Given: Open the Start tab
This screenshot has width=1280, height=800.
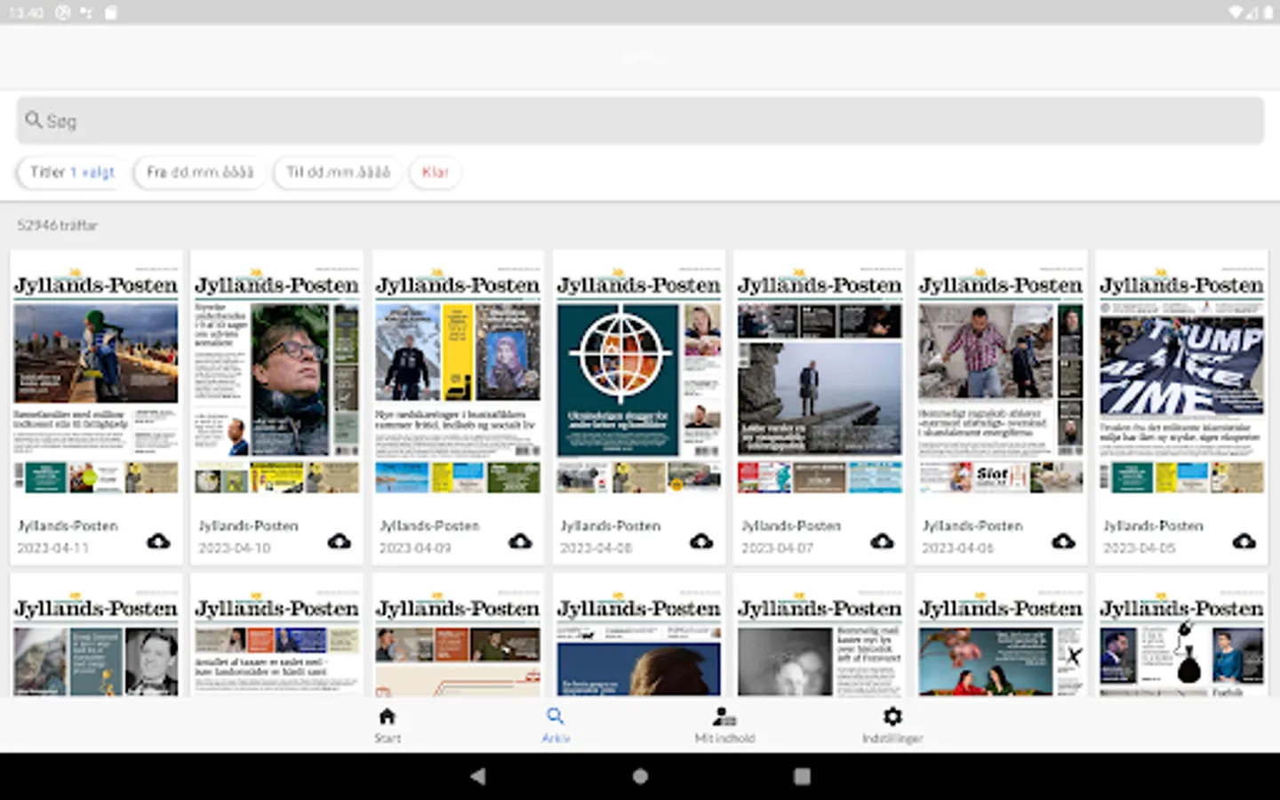Looking at the screenshot, I should [x=387, y=724].
